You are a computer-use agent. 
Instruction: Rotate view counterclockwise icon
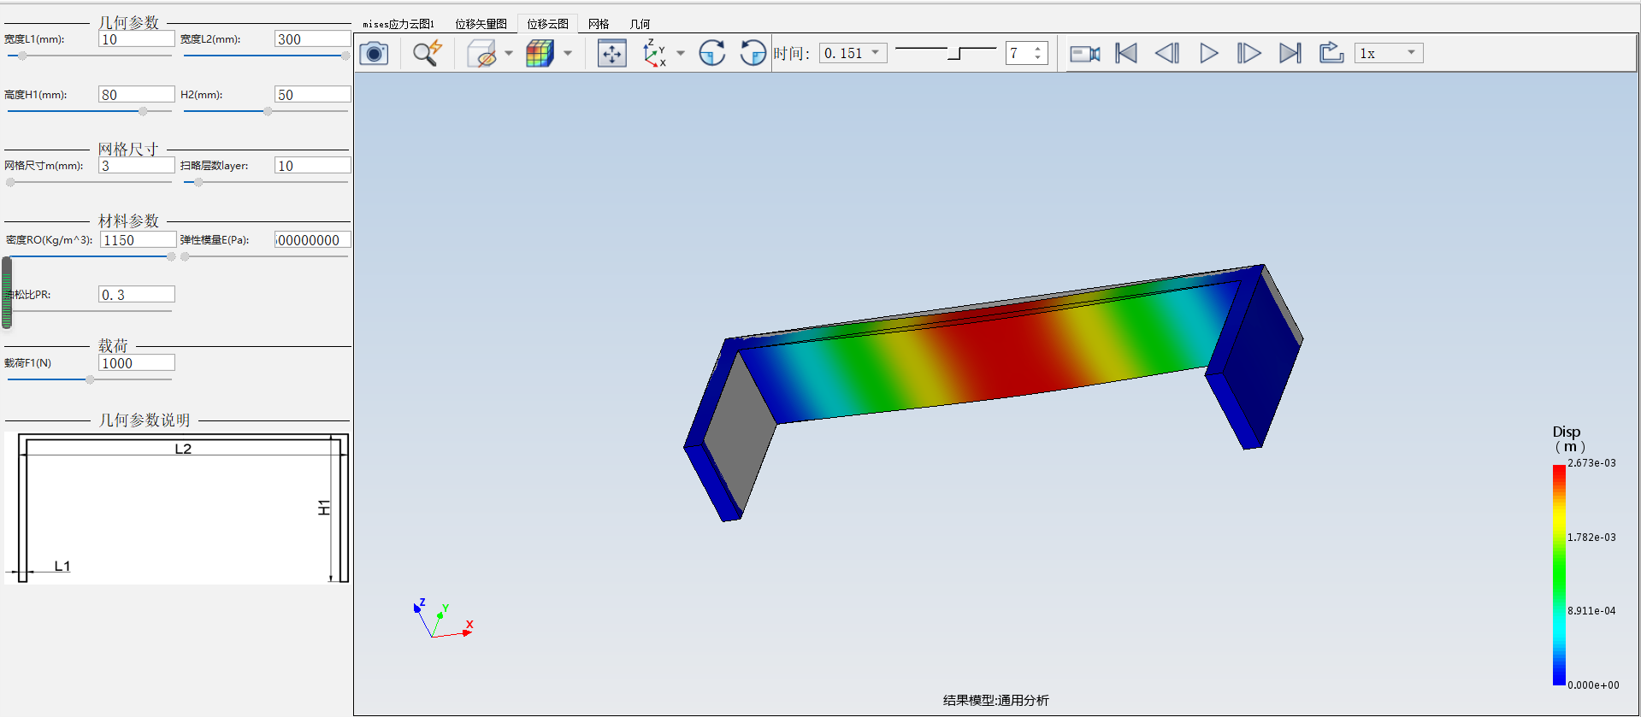(753, 53)
